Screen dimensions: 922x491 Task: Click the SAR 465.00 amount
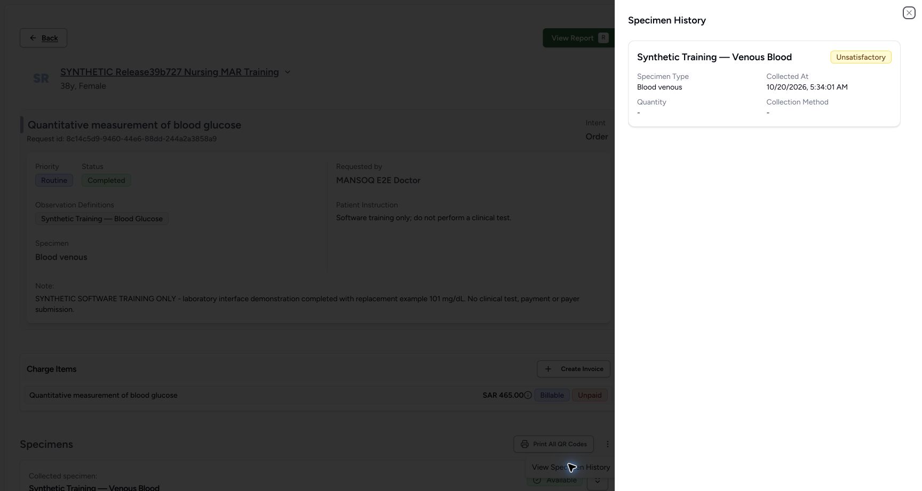[503, 395]
